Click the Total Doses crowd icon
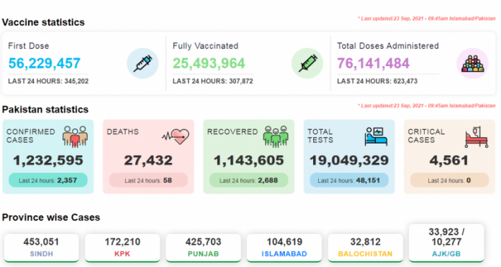Image resolution: width=501 pixels, height=267 pixels. pos(472,63)
